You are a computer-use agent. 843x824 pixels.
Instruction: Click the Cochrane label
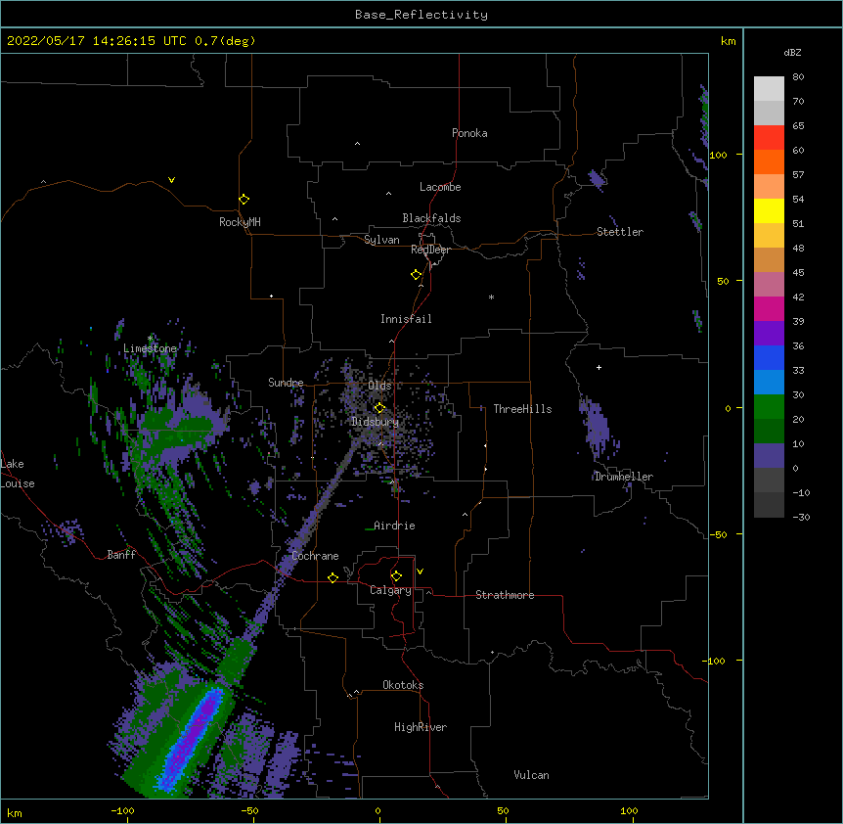(x=315, y=556)
